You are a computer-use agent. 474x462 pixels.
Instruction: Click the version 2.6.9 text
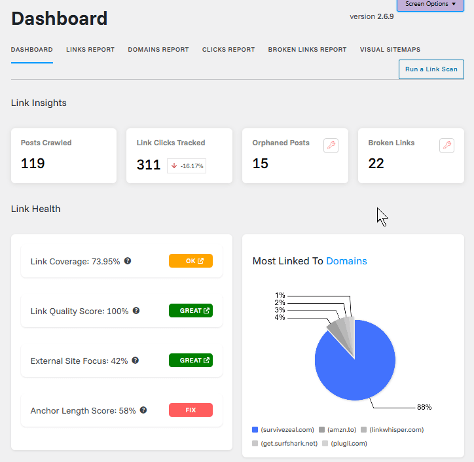point(371,16)
